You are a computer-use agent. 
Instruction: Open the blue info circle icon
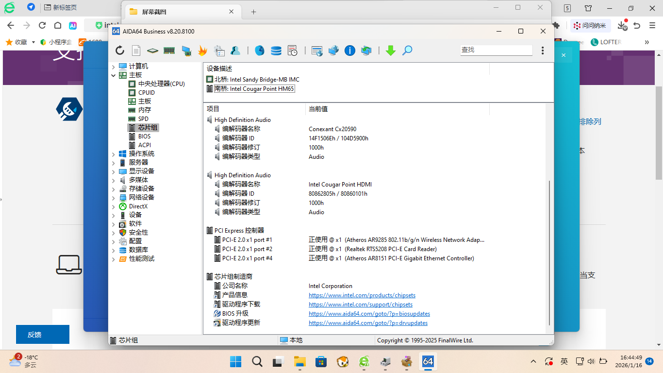tap(350, 50)
